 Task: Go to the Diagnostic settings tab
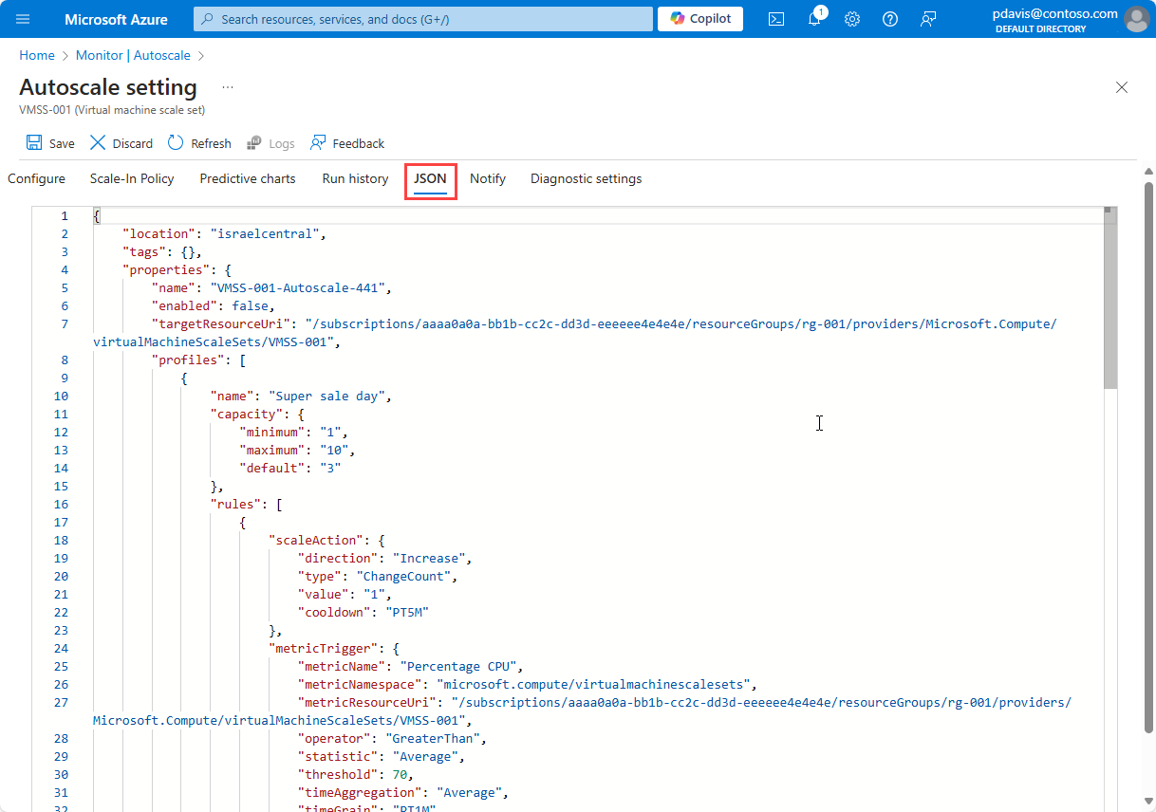586,178
